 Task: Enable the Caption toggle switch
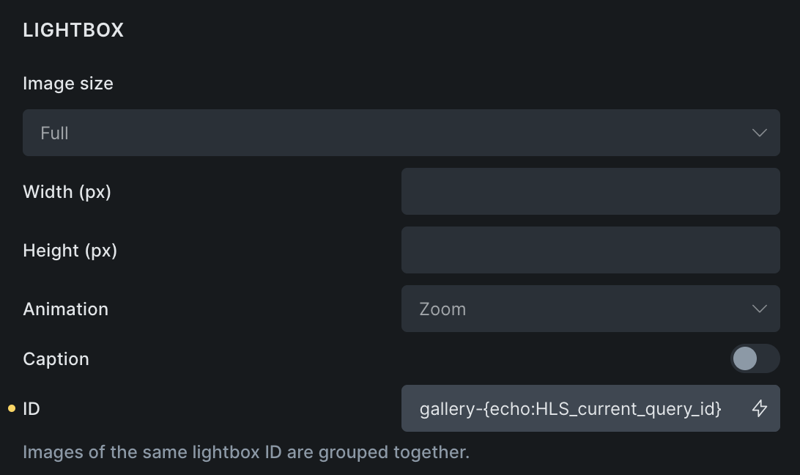click(755, 358)
